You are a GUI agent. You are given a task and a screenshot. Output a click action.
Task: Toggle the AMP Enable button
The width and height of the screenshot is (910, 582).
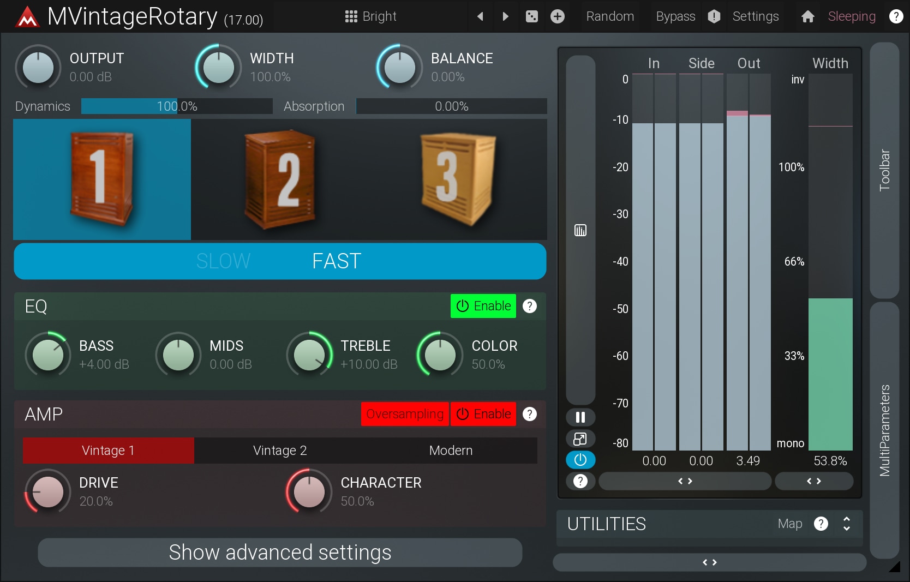(483, 414)
